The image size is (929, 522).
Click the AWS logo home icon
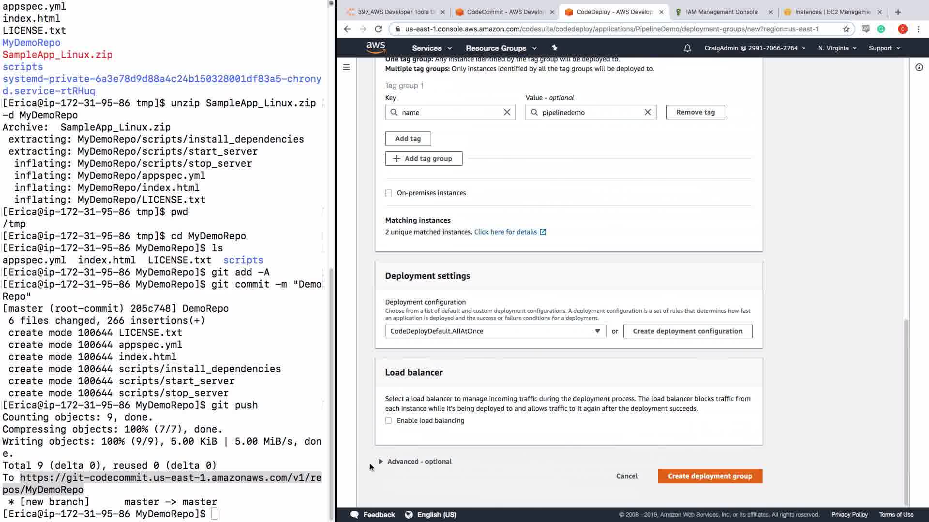[x=375, y=48]
